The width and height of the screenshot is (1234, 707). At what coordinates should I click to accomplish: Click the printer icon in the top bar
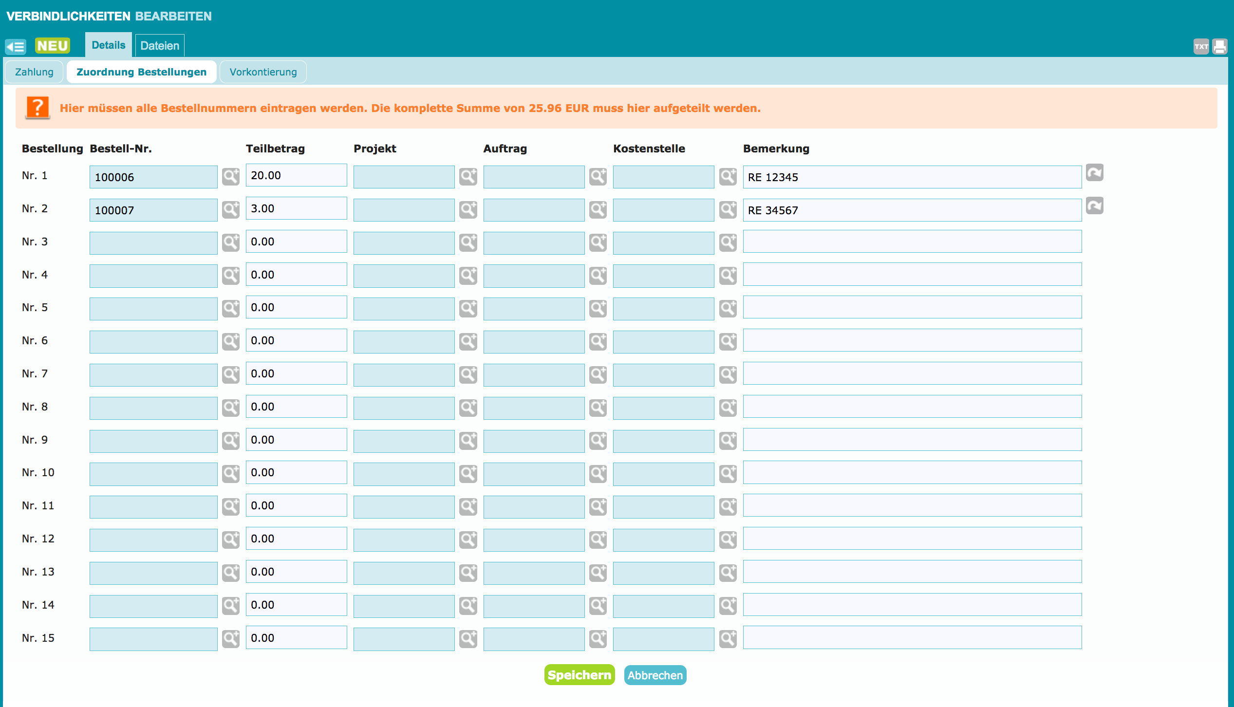click(x=1219, y=47)
